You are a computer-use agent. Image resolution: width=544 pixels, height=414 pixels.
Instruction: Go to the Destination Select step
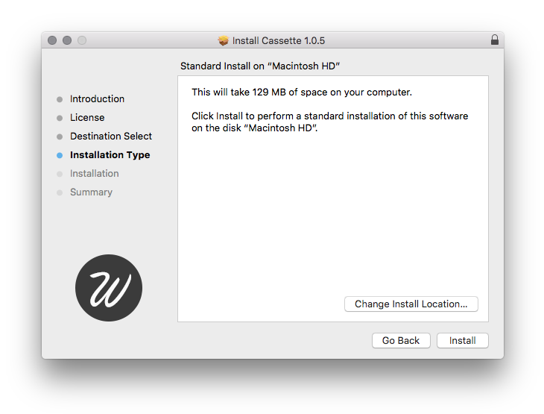click(110, 136)
